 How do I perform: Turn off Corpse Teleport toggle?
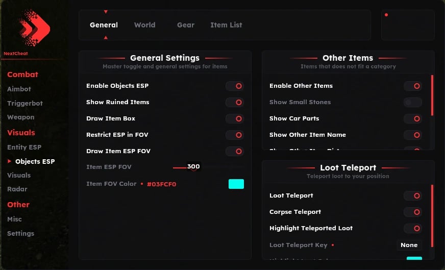point(413,212)
